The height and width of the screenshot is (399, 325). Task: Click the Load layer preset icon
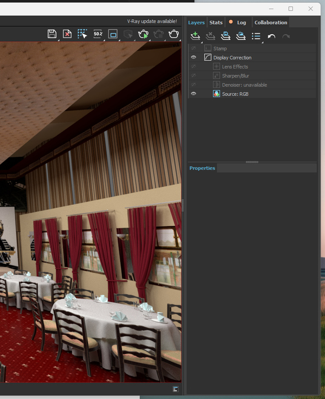pyautogui.click(x=241, y=36)
